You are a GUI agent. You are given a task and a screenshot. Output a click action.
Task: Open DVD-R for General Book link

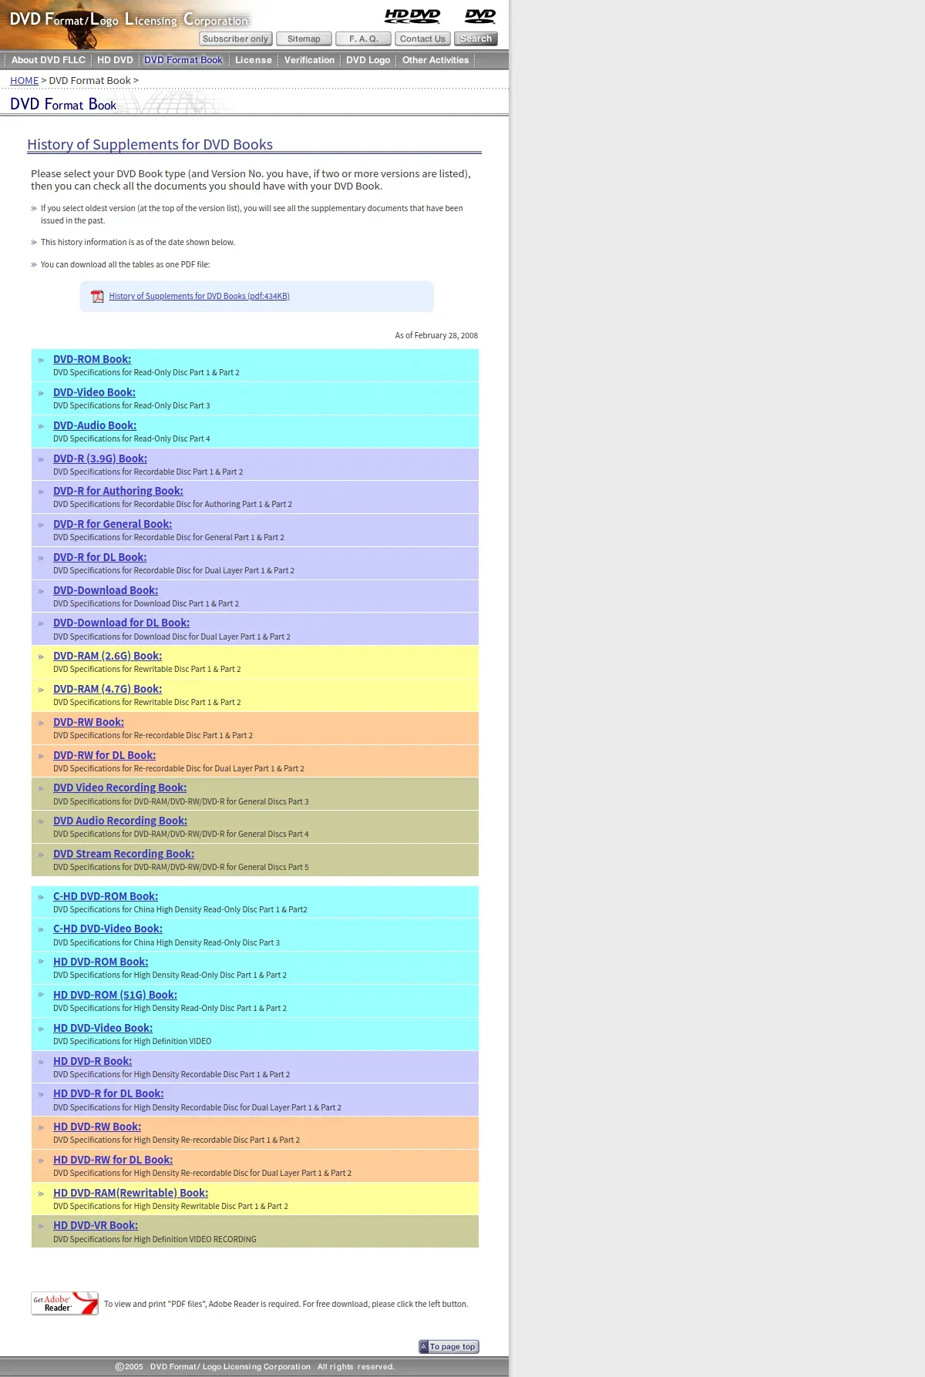click(x=113, y=524)
